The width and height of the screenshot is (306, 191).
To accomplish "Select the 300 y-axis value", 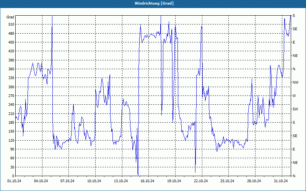I will [x=11, y=87].
